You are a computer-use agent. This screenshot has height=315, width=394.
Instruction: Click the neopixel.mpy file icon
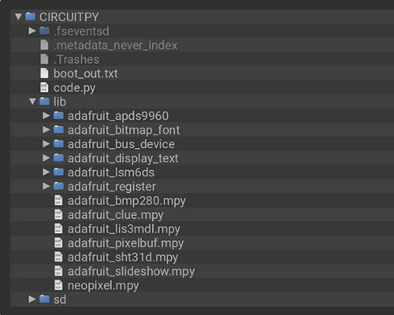pyautogui.click(x=58, y=285)
